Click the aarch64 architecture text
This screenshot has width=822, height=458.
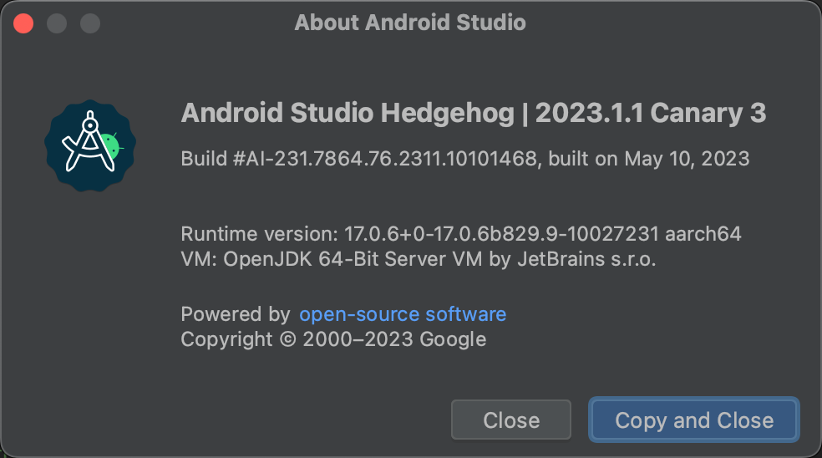pyautogui.click(x=703, y=234)
